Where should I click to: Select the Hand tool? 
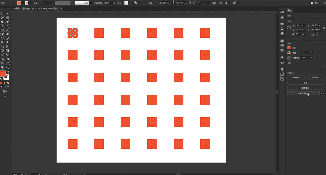2,67
